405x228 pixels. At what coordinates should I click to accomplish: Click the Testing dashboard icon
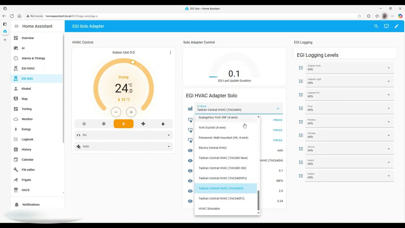coord(16,109)
